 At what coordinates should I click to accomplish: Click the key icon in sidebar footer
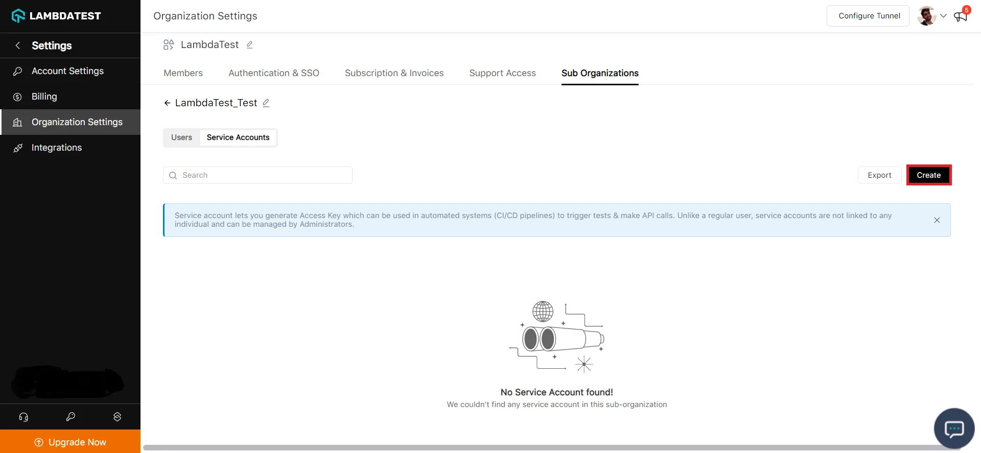(x=71, y=417)
